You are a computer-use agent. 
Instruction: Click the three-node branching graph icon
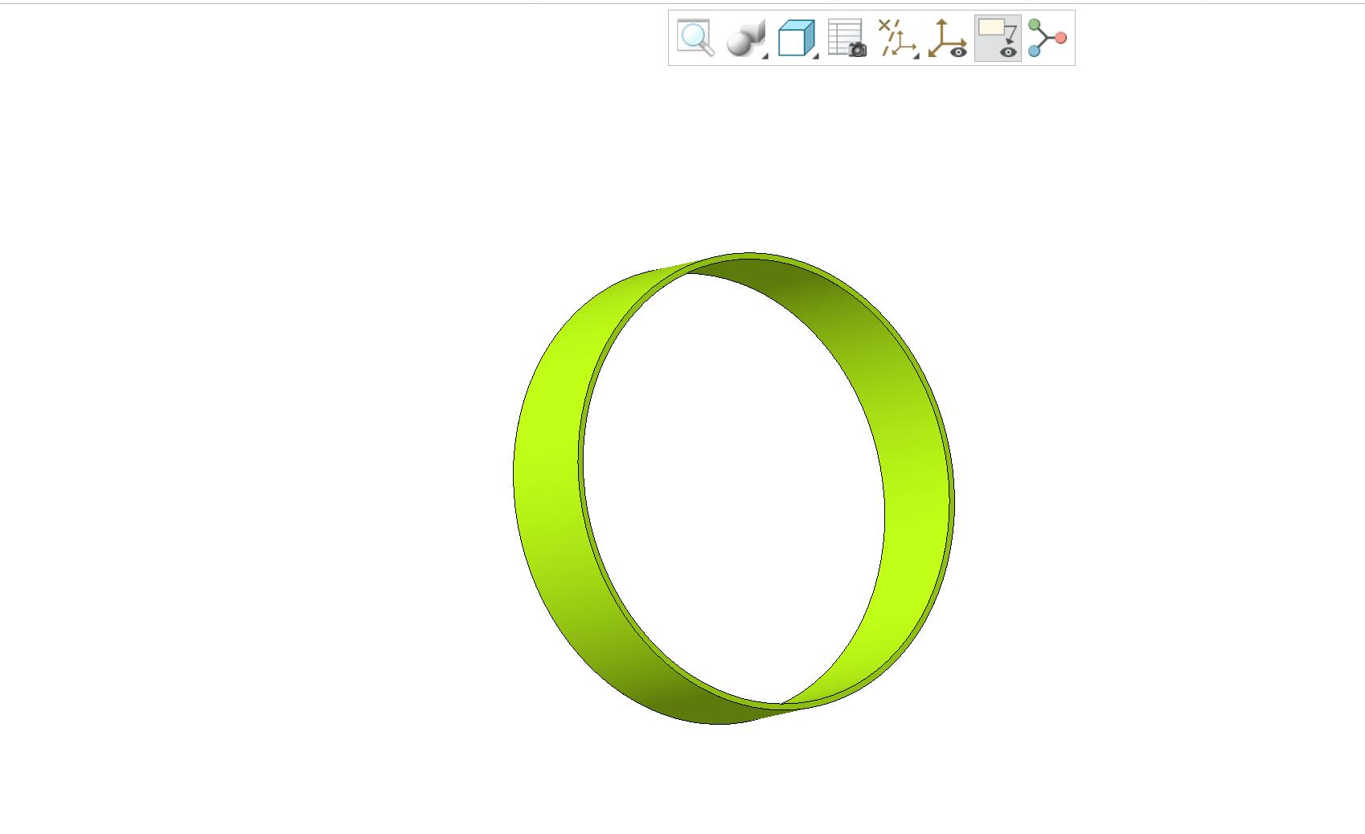pos(1047,38)
